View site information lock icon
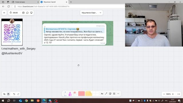183x103 pixels. tap(15, 6)
